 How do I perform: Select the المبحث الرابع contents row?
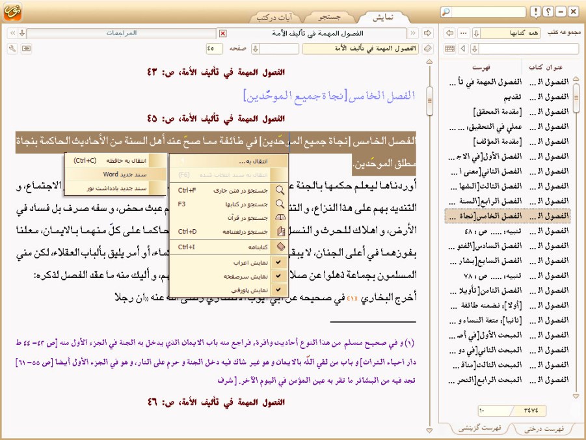click(508, 379)
